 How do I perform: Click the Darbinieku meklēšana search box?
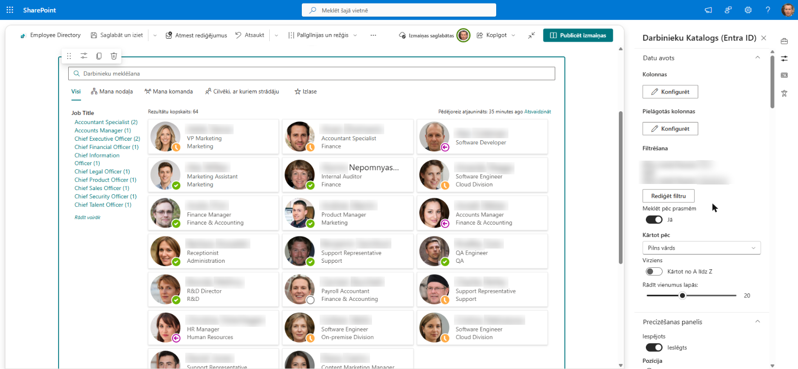tap(311, 73)
